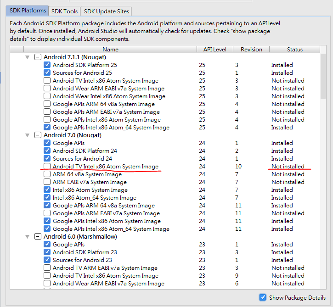Sort by the Status column header
This screenshot has height=307, width=333.
point(294,50)
